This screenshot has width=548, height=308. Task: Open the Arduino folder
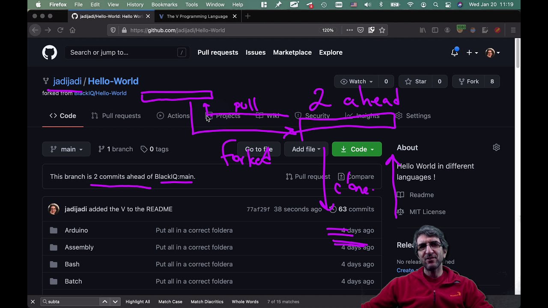[76, 230]
